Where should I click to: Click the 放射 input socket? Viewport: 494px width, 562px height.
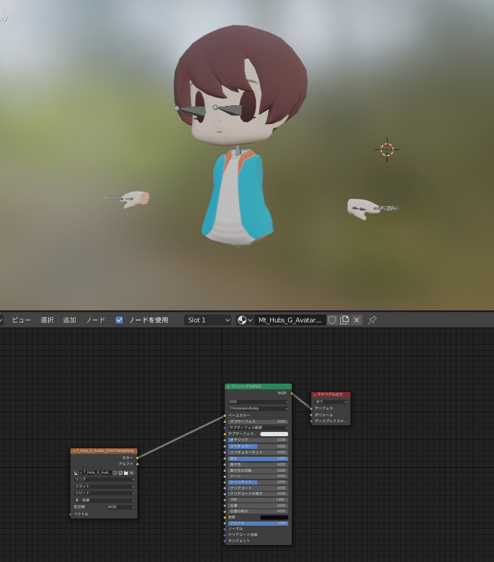coord(225,517)
